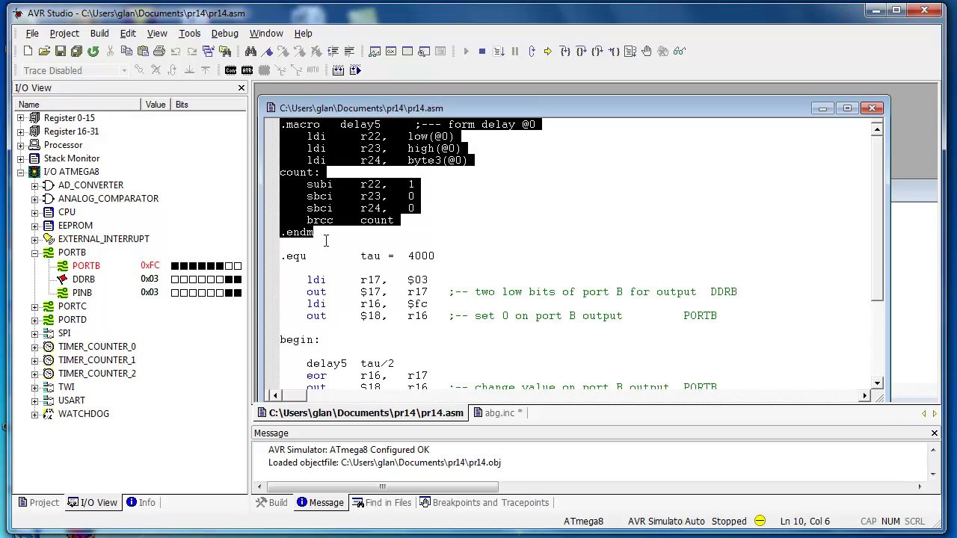Click the green refresh arrow icon
The image size is (957, 538).
pos(93,51)
